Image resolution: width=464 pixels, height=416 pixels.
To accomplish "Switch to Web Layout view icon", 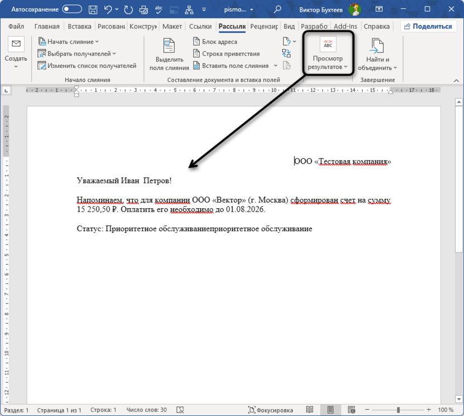I will 351,410.
